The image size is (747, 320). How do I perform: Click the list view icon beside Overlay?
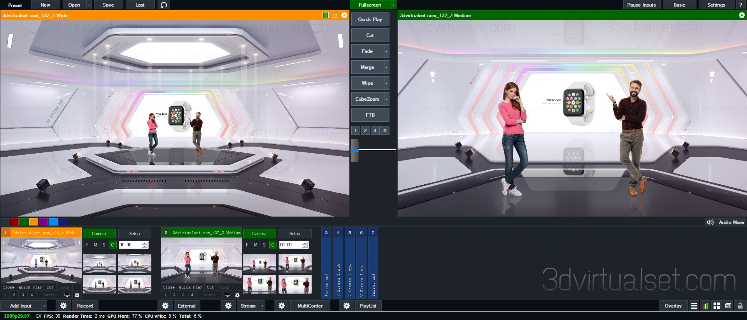tap(694, 306)
